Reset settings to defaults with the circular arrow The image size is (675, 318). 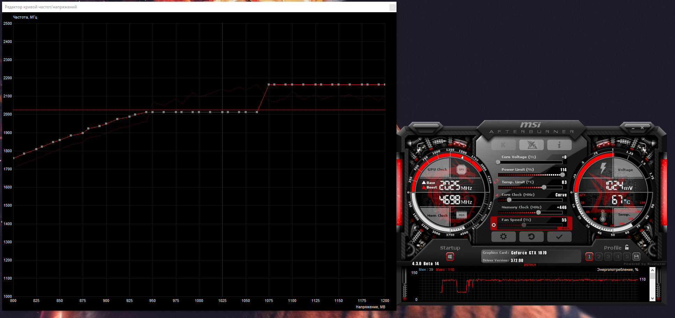point(531,237)
